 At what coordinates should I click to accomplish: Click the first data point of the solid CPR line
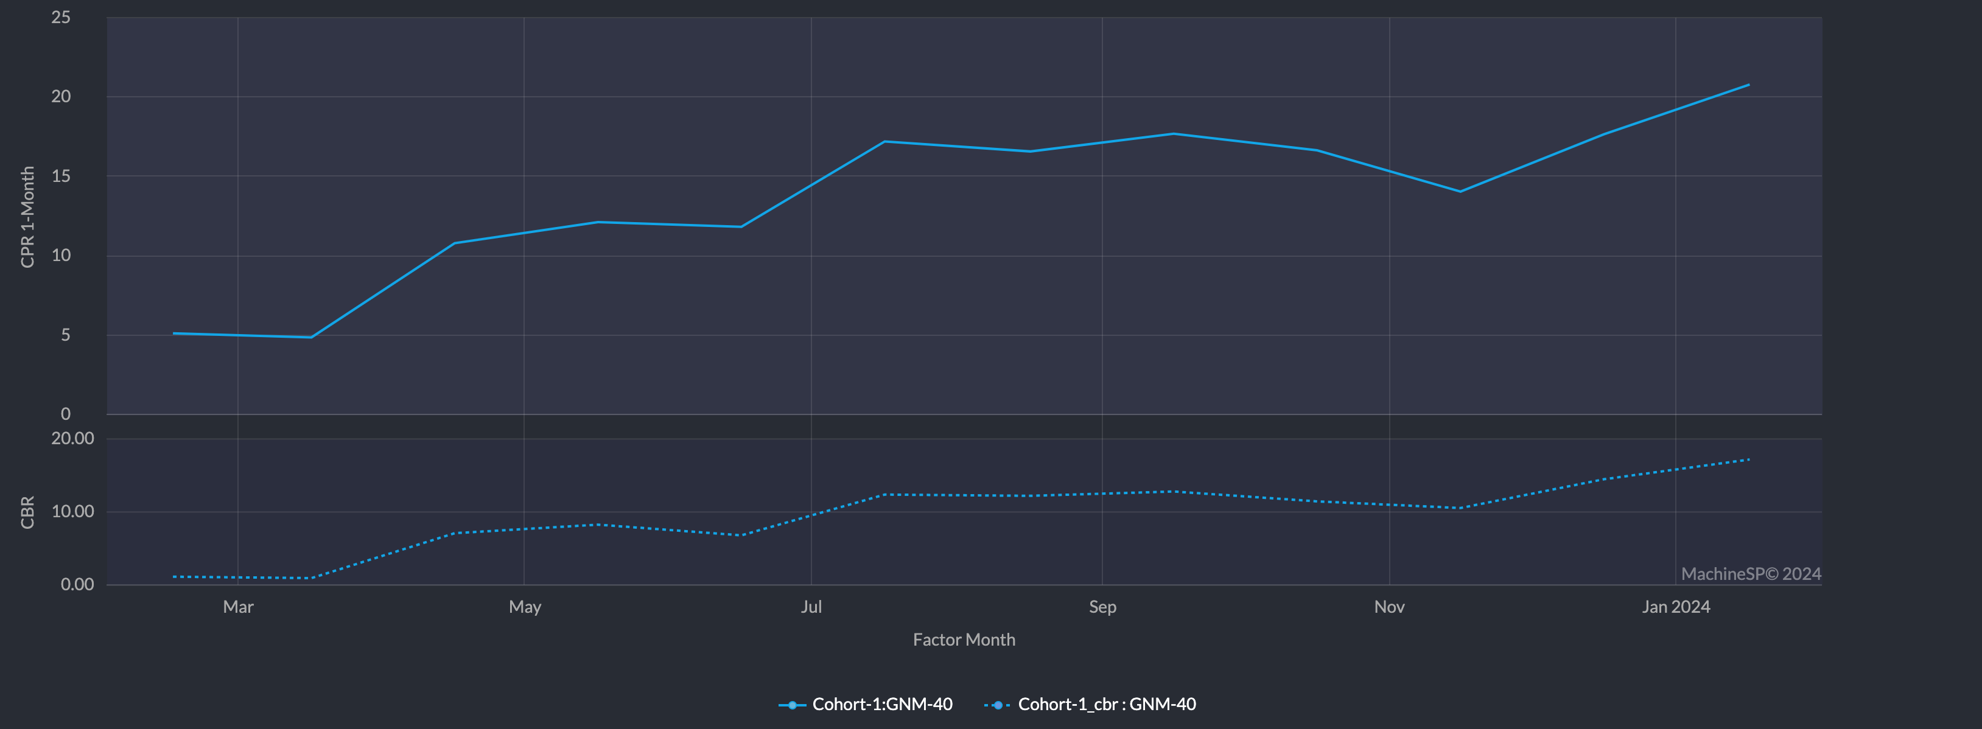click(174, 333)
